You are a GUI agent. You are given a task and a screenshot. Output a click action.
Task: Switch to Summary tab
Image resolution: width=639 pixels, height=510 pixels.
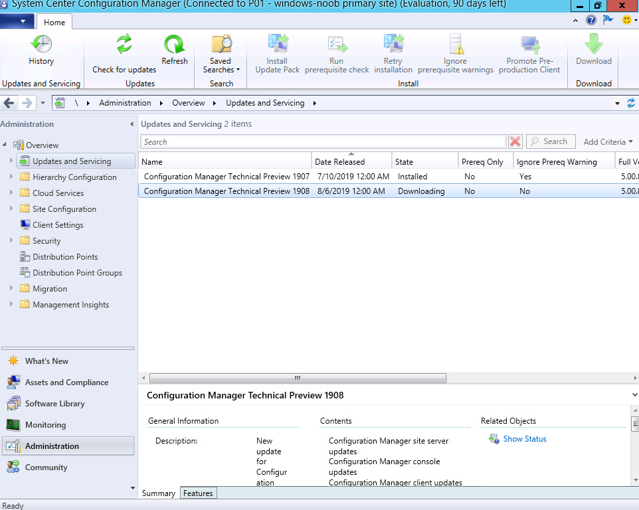[x=159, y=493]
